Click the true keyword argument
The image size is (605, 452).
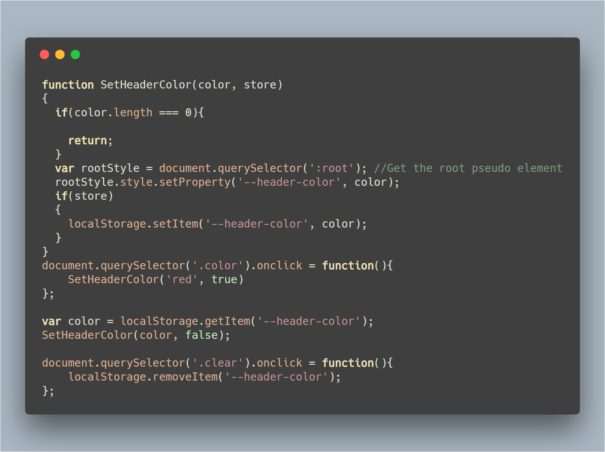pos(224,279)
